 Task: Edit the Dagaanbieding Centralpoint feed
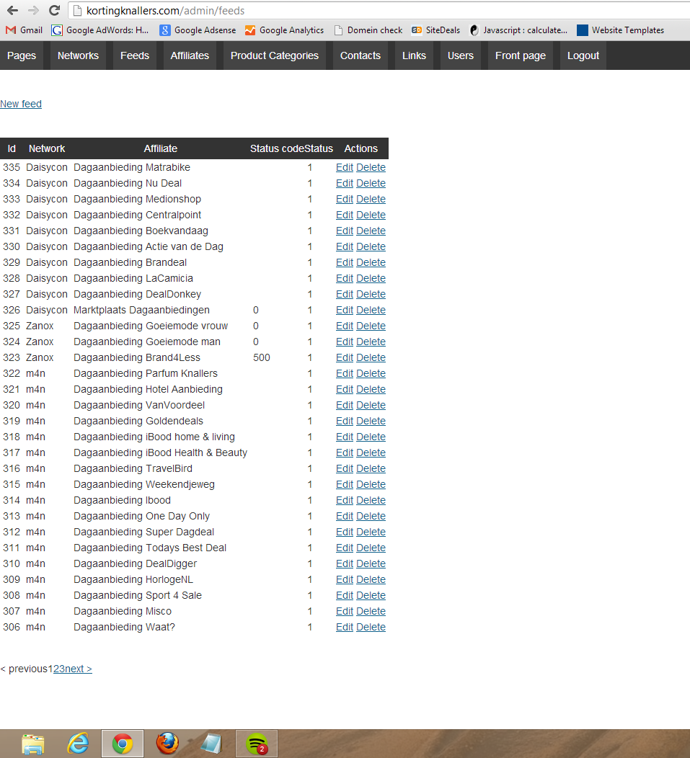(345, 215)
